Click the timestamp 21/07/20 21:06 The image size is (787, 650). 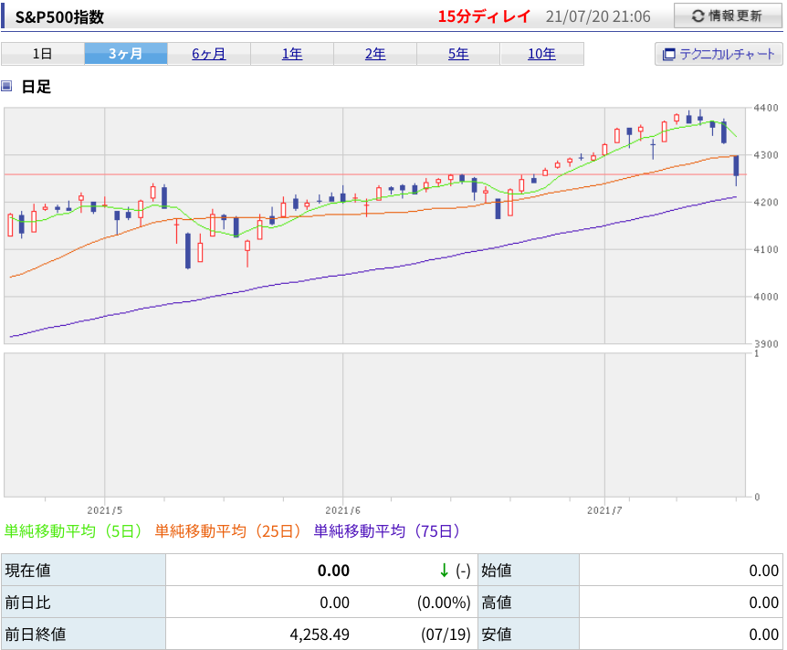point(598,16)
